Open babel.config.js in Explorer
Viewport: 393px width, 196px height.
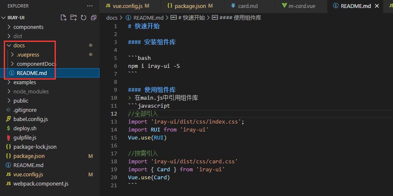(50, 119)
